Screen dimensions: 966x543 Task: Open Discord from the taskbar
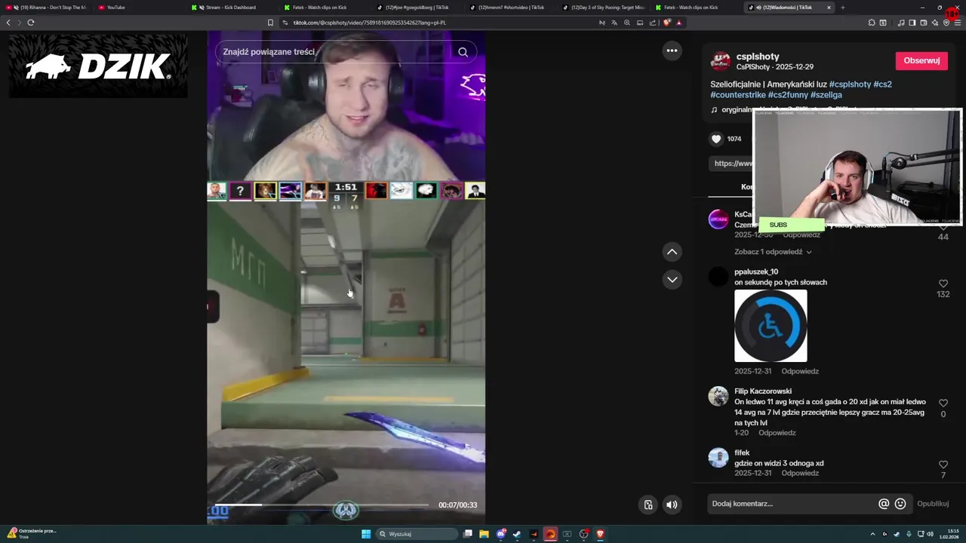500,534
